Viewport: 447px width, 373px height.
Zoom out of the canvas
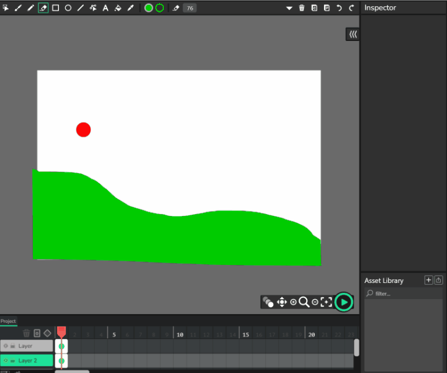pyautogui.click(x=315, y=302)
